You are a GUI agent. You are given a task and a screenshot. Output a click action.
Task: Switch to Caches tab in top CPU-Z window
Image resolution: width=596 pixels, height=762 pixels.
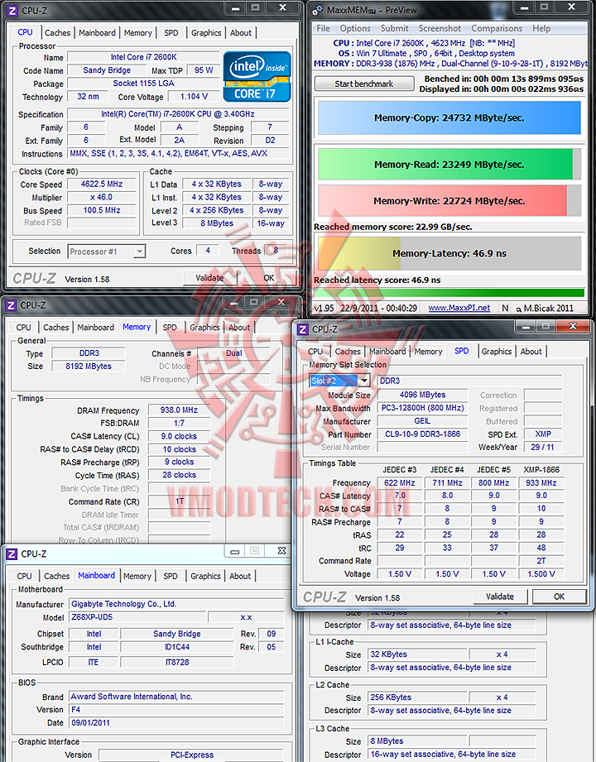coord(57,32)
